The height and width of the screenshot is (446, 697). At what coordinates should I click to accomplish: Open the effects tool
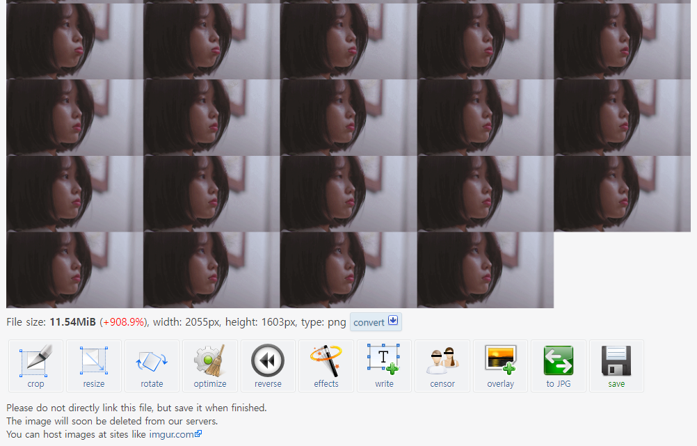pyautogui.click(x=326, y=366)
